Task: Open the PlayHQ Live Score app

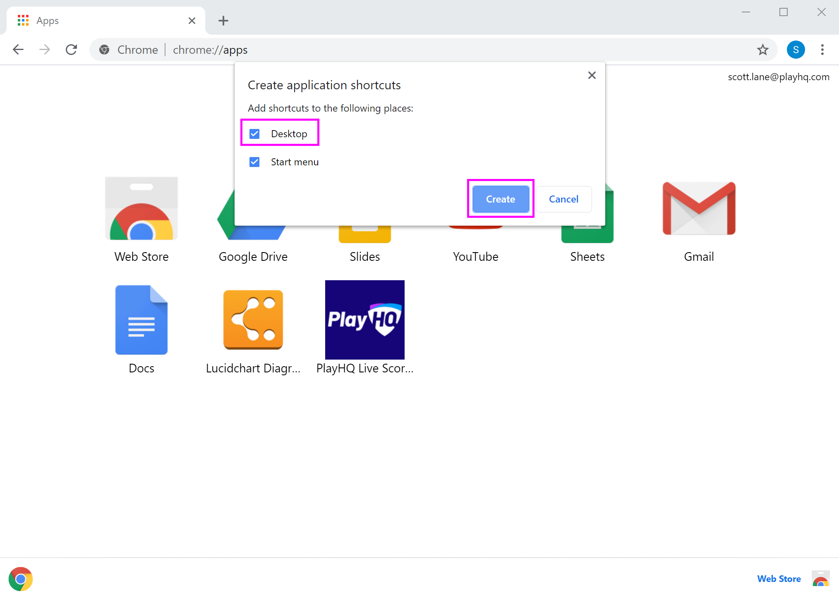Action: 364,320
